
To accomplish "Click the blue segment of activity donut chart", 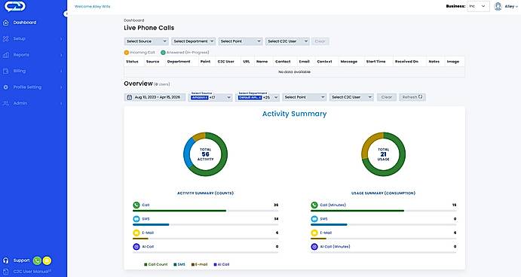I will [x=188, y=153].
